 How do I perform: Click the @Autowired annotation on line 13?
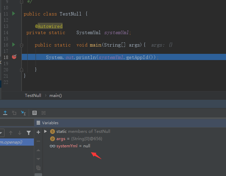(x=49, y=26)
